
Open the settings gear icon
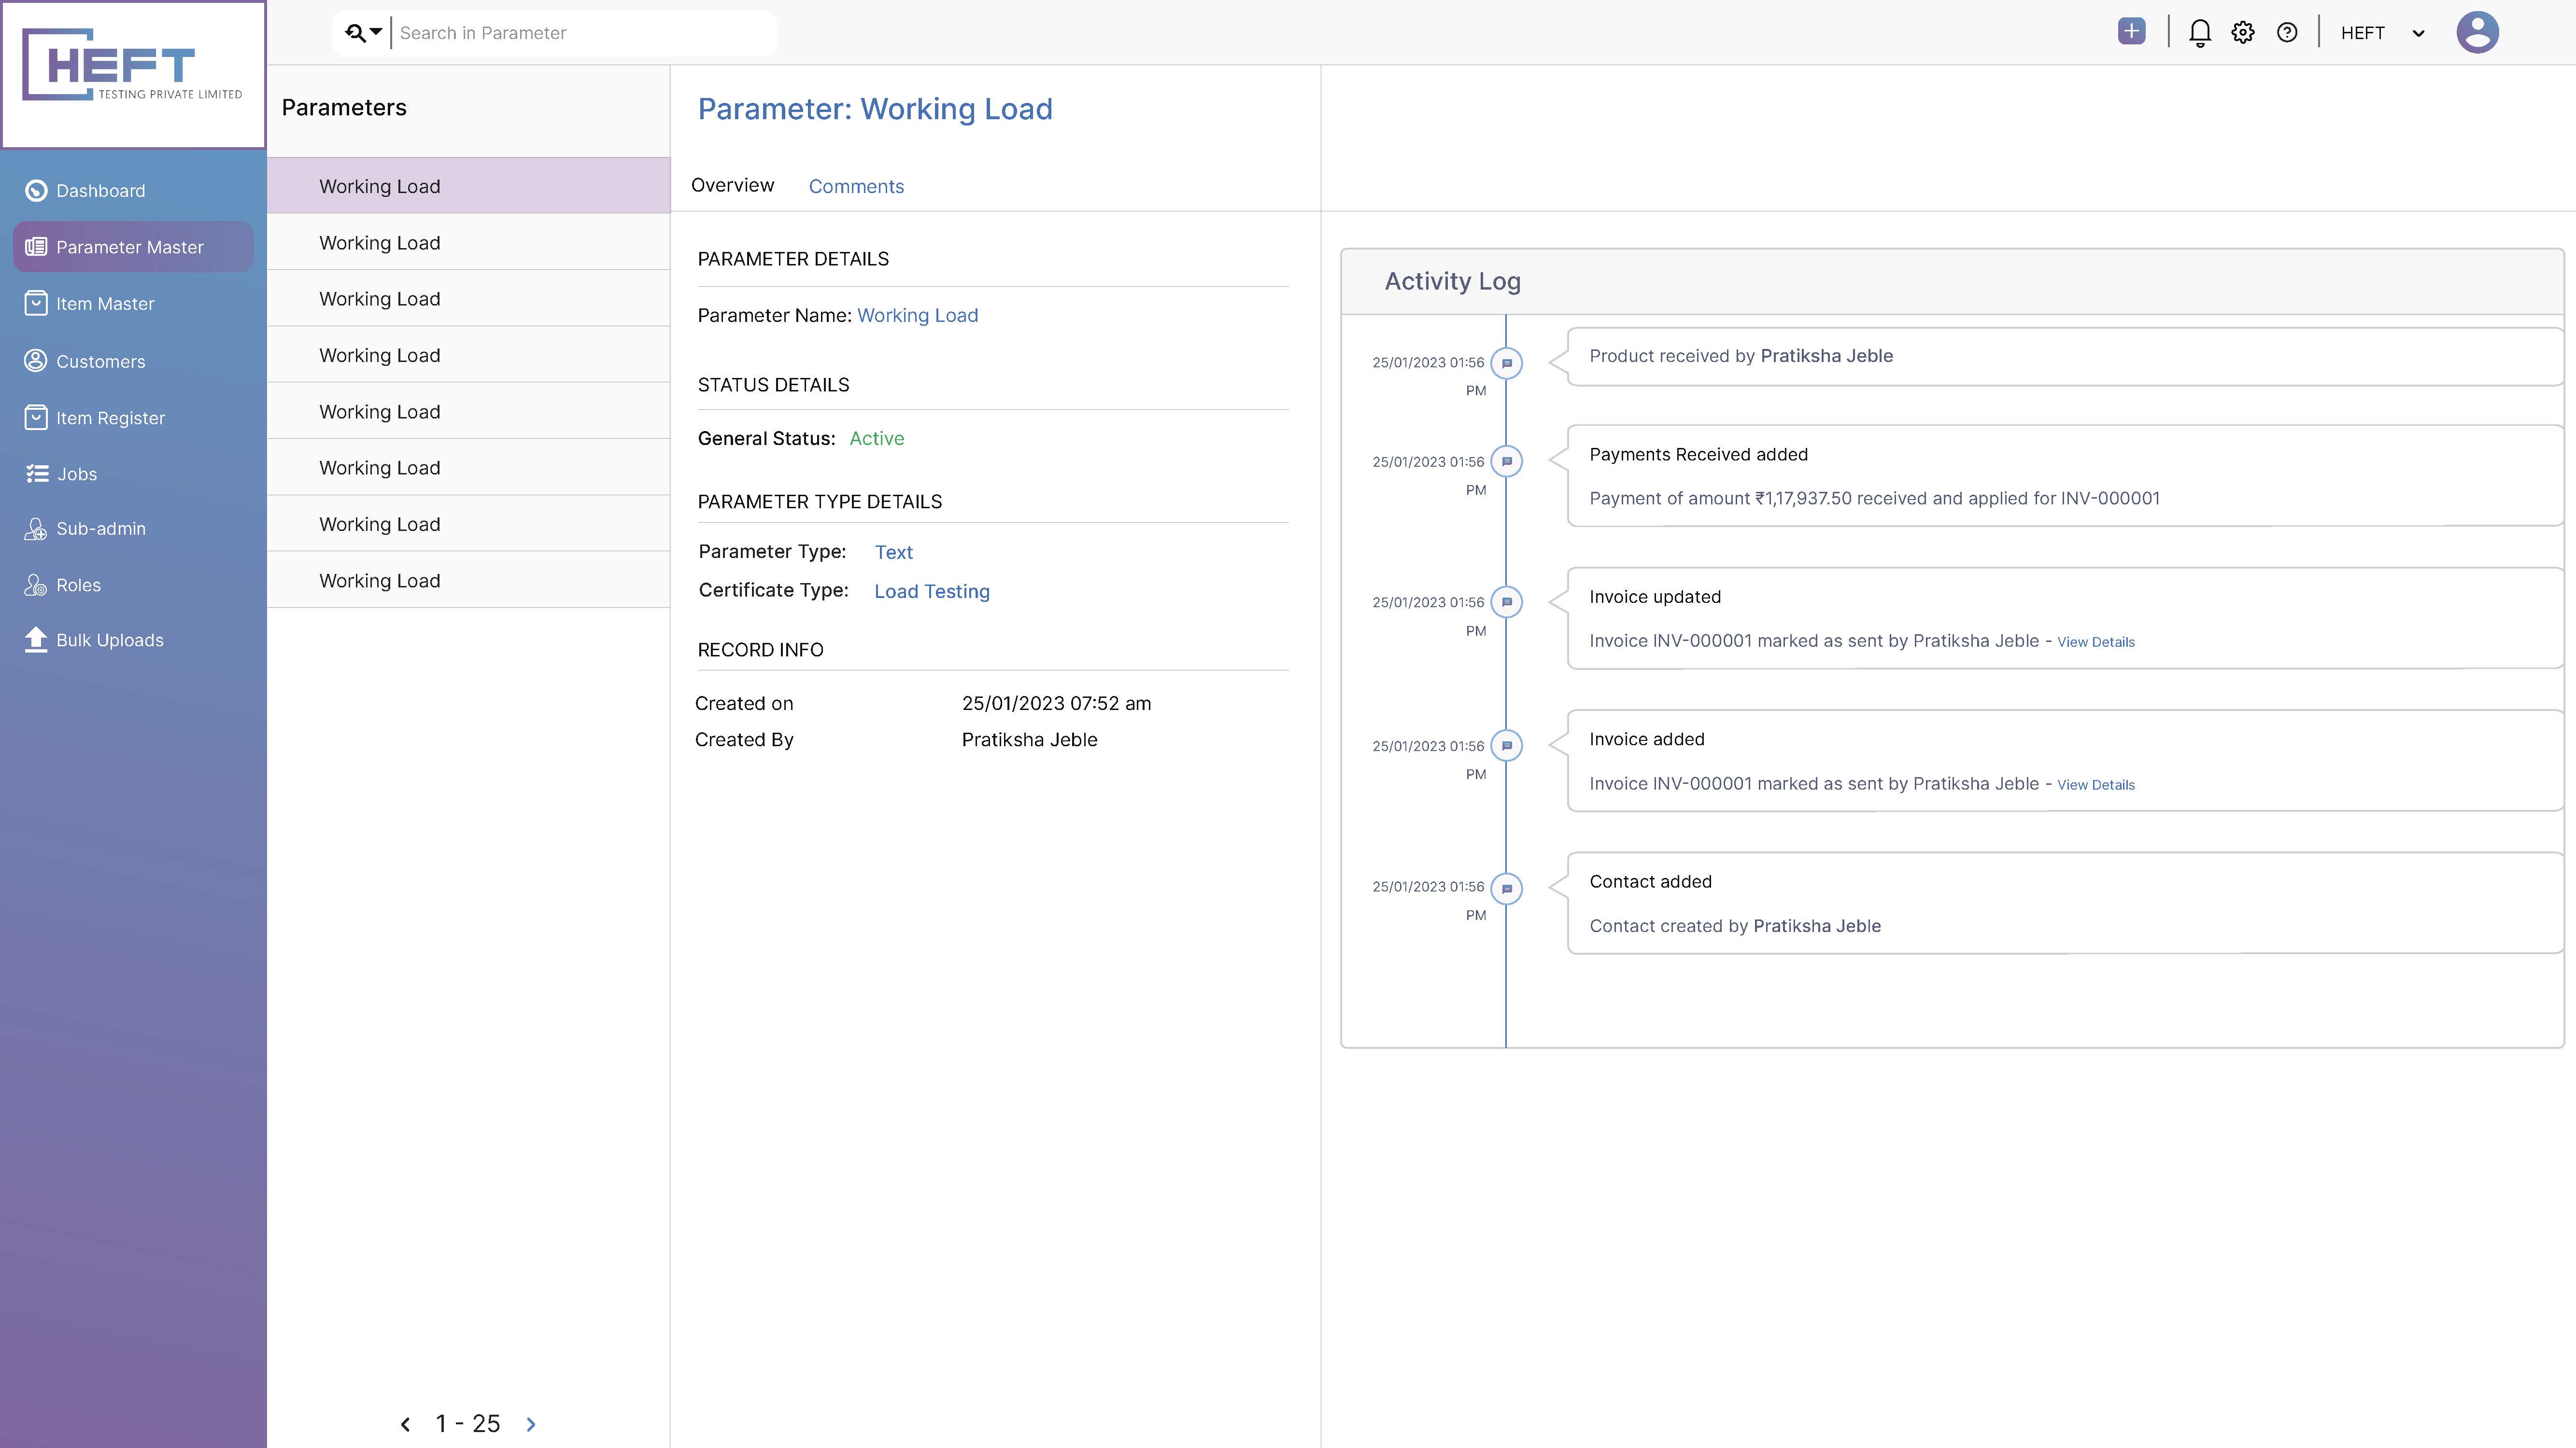(2243, 33)
